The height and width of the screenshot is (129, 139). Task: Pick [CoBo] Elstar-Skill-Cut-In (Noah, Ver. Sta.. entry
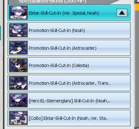tap(69, 118)
